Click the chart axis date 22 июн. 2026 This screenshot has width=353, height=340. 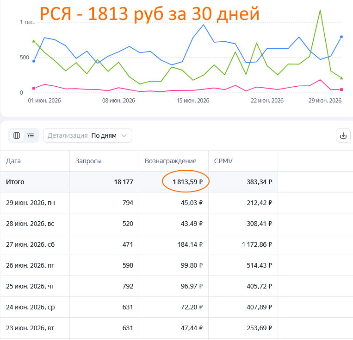[267, 101]
